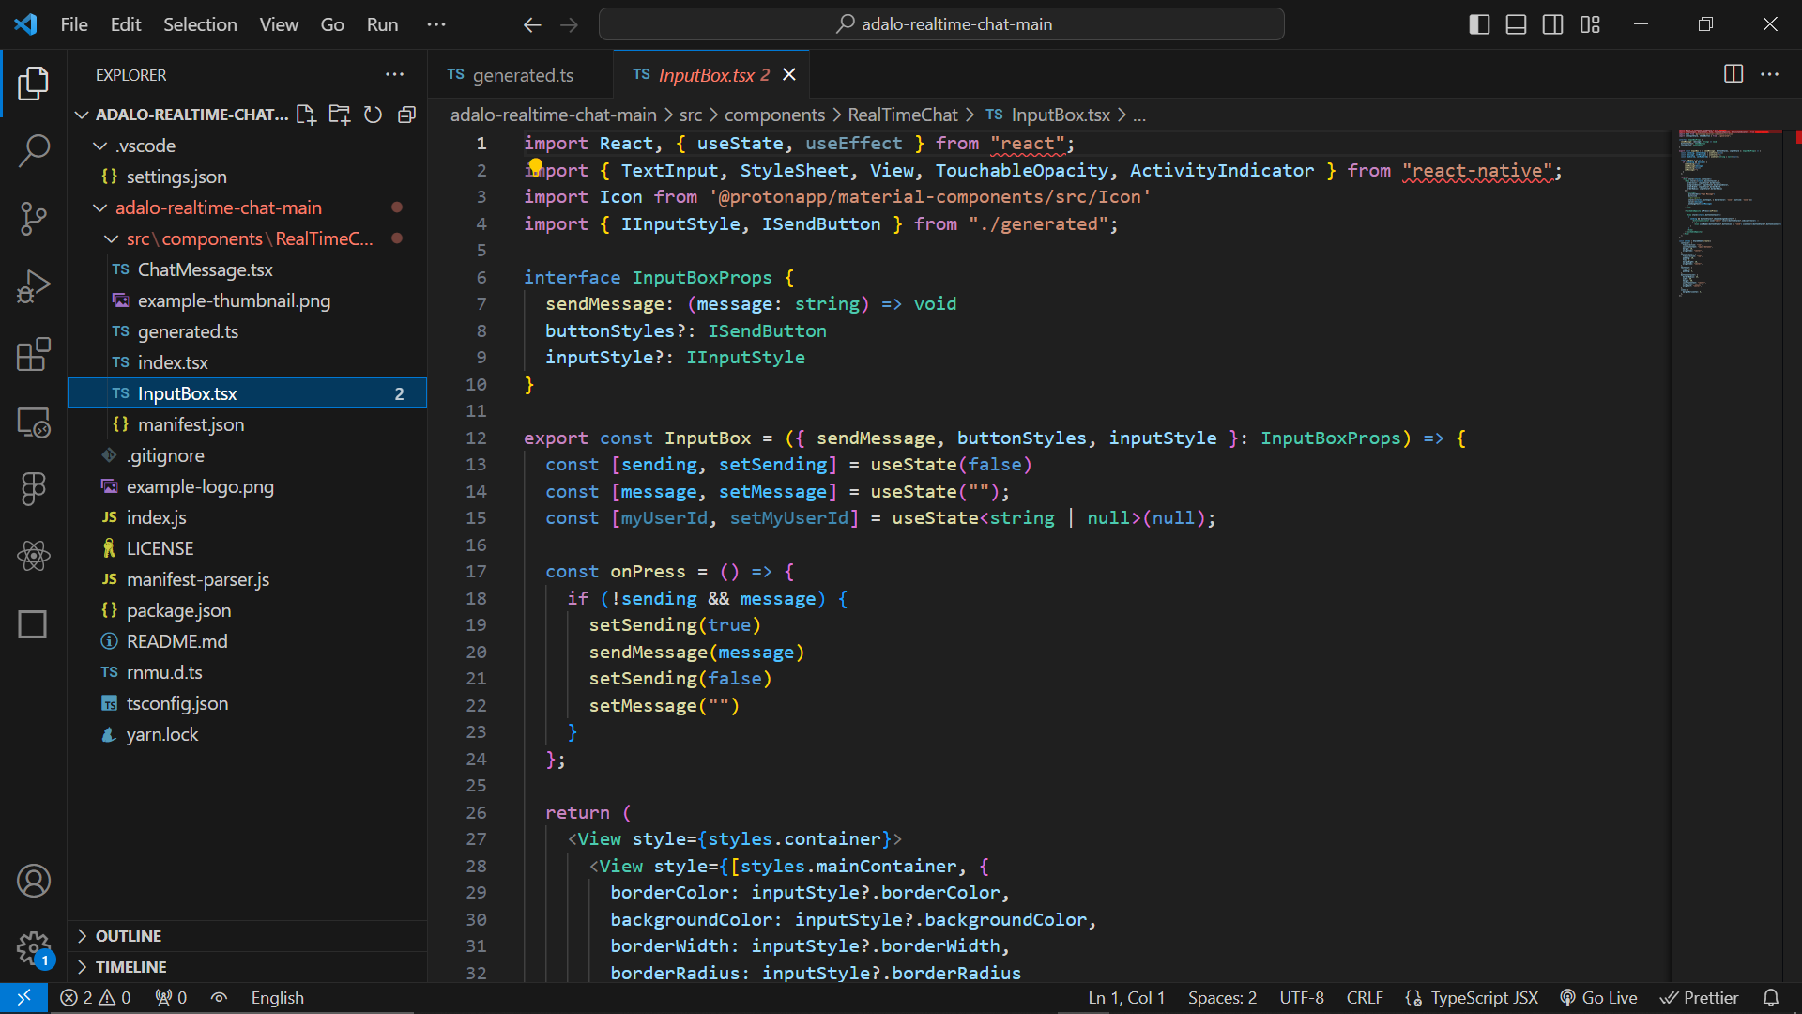The image size is (1802, 1014).
Task: Expand the OUTLINE section
Action: (x=128, y=936)
